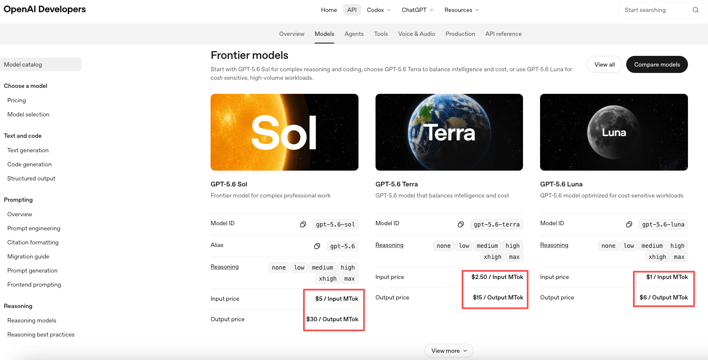
Task: Click the xhigh reasoning tag under Sol
Action: [328, 279]
